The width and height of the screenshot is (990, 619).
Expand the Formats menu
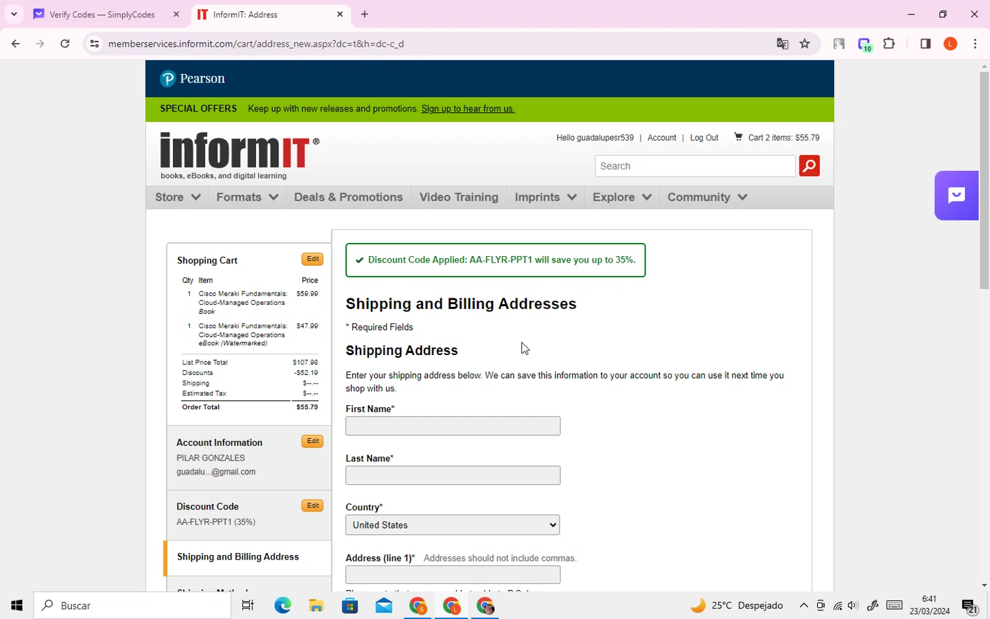click(x=247, y=197)
